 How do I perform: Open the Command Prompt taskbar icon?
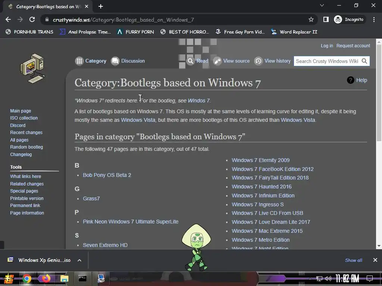(x=82, y=278)
